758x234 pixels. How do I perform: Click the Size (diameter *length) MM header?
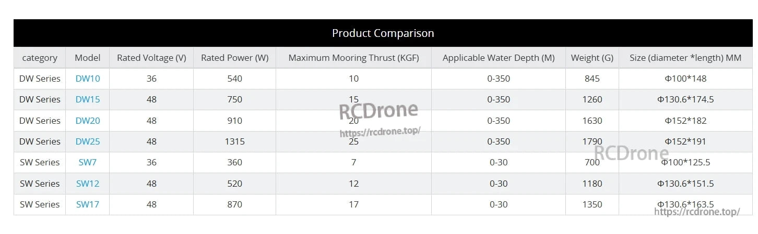685,58
